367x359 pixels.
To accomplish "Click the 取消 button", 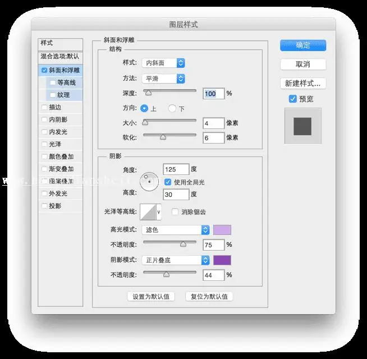I will [x=303, y=64].
